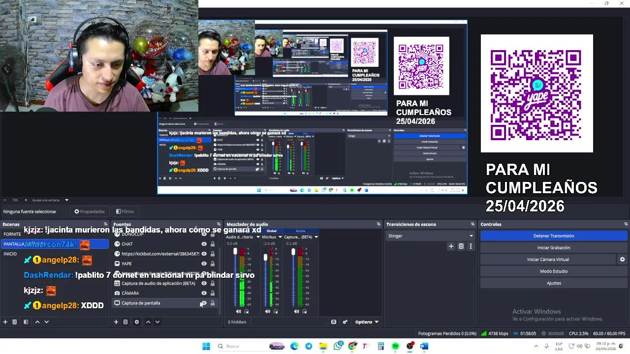
Task: Adjust Audio del escritorio volume fader
Action: (x=235, y=252)
